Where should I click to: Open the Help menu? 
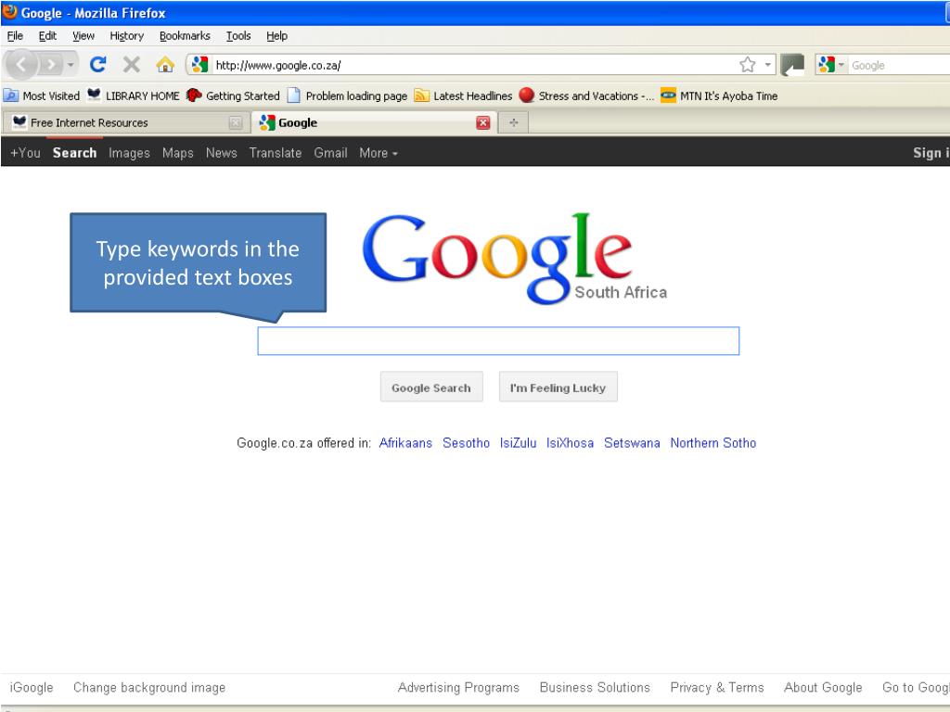tap(276, 36)
